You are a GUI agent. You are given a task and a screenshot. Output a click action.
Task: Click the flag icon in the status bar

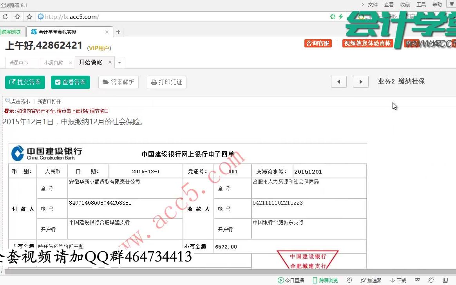(x=417, y=280)
